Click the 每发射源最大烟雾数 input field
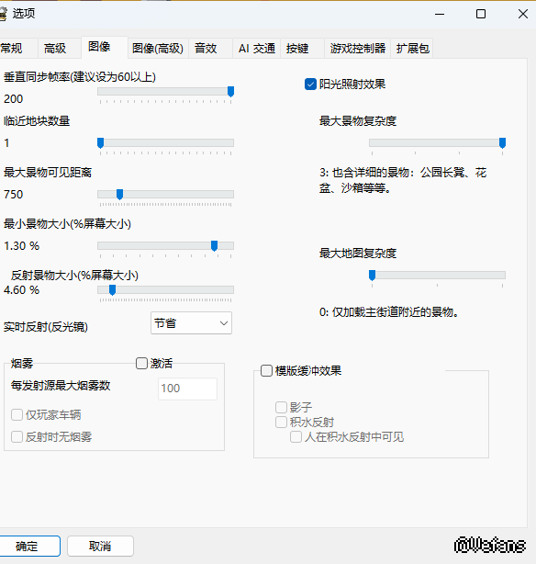The height and width of the screenshot is (564, 536). point(187,389)
